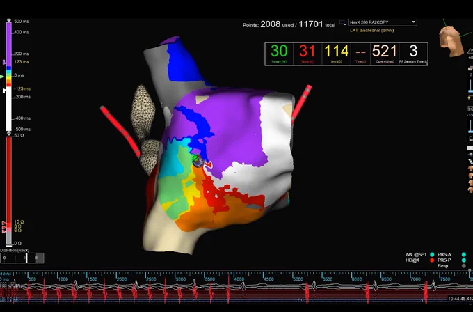Click the Time (s) readout showing dashes
The image size is (473, 312).
360,54
